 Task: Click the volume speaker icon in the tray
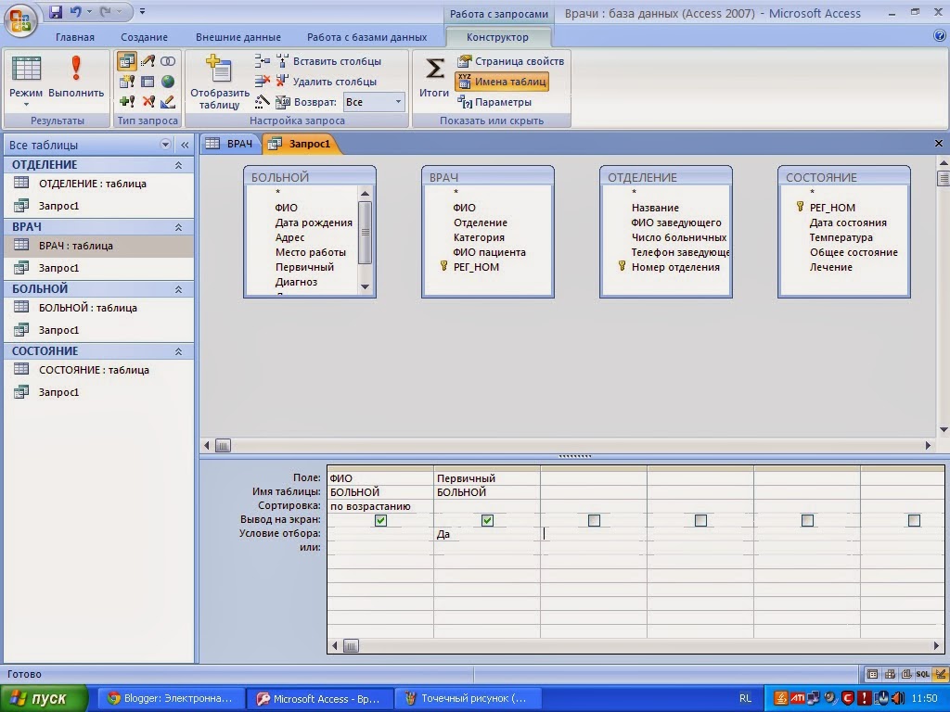(898, 699)
